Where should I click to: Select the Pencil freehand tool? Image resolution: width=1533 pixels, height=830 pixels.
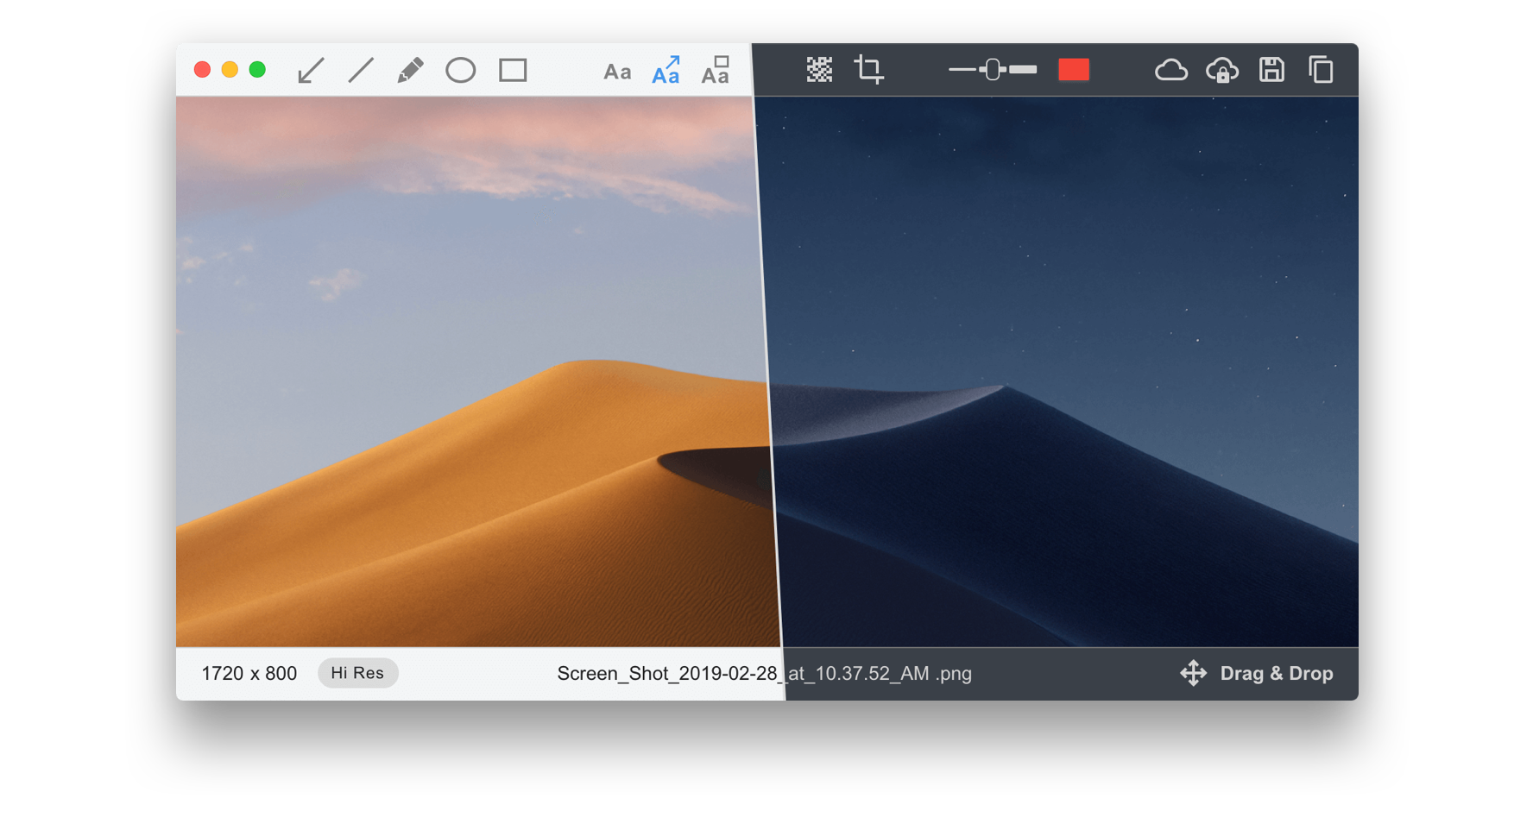coord(410,70)
